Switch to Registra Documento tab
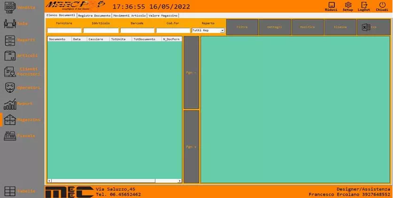393x198 pixels. point(94,15)
